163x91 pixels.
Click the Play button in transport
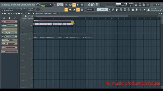click(47, 5)
